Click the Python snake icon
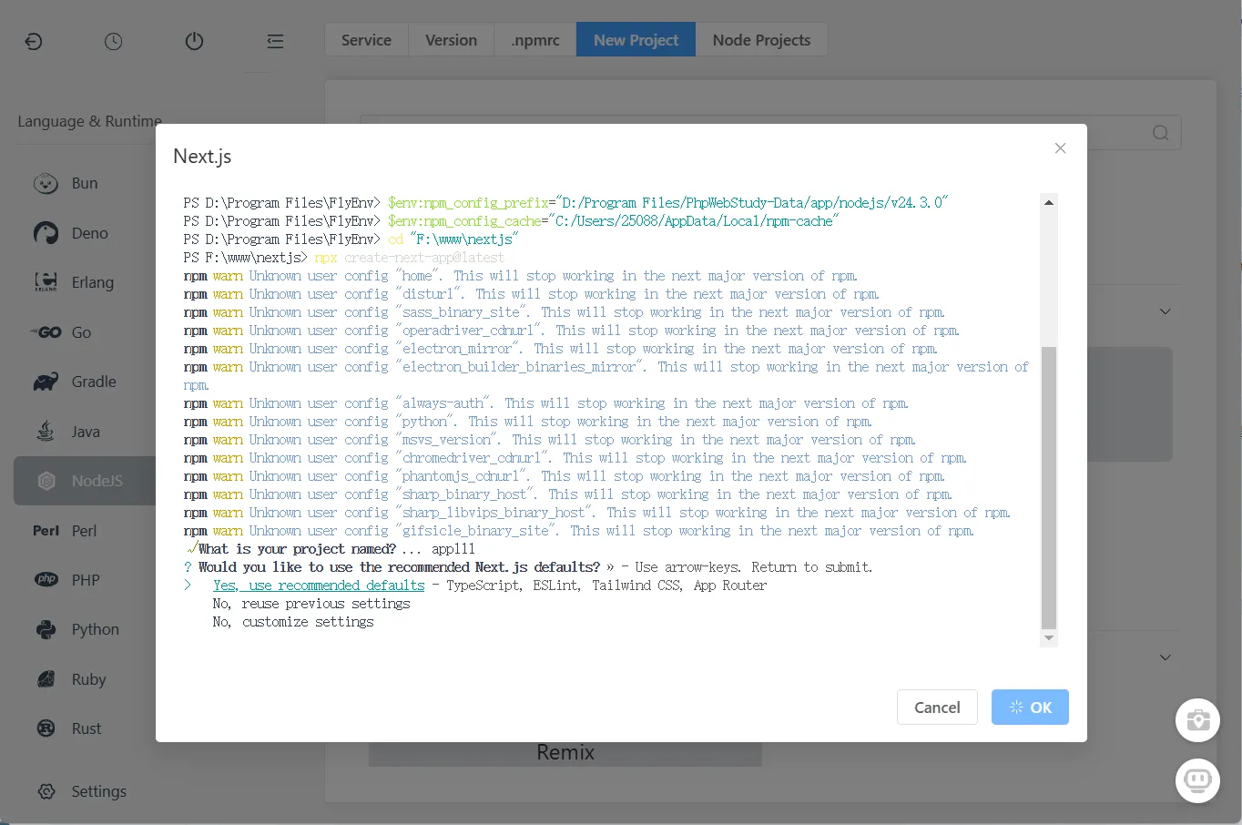Screen dimensions: 1242x825 coord(46,629)
